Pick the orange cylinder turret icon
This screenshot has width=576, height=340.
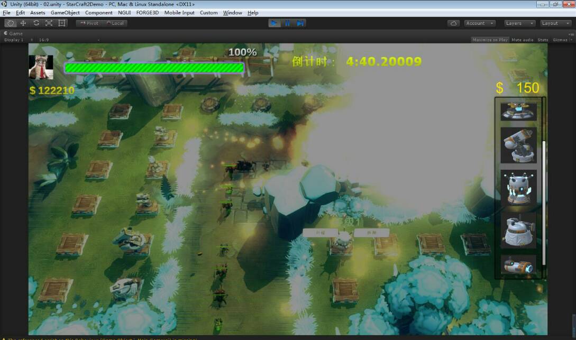pos(518,265)
